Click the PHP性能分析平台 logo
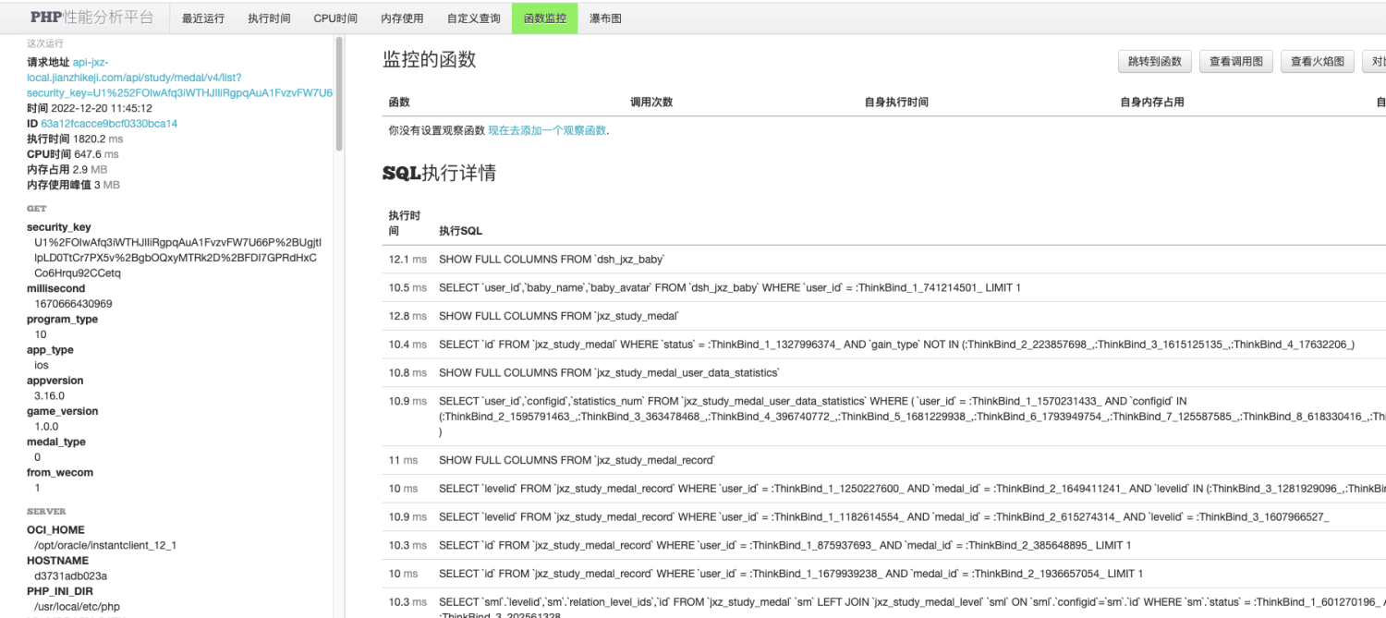This screenshot has width=1386, height=618. point(91,18)
